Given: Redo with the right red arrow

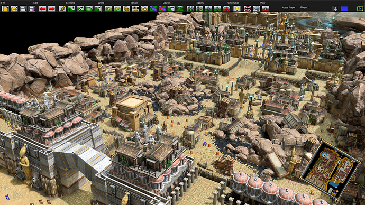Looking at the screenshot, I should click(x=51, y=9).
